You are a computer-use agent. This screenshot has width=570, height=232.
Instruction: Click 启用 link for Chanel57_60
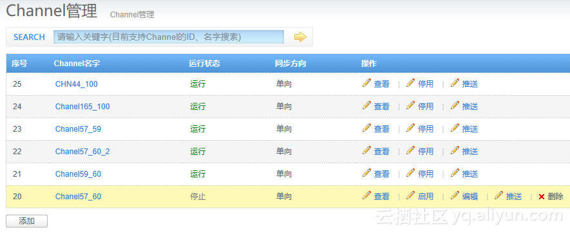click(x=426, y=197)
